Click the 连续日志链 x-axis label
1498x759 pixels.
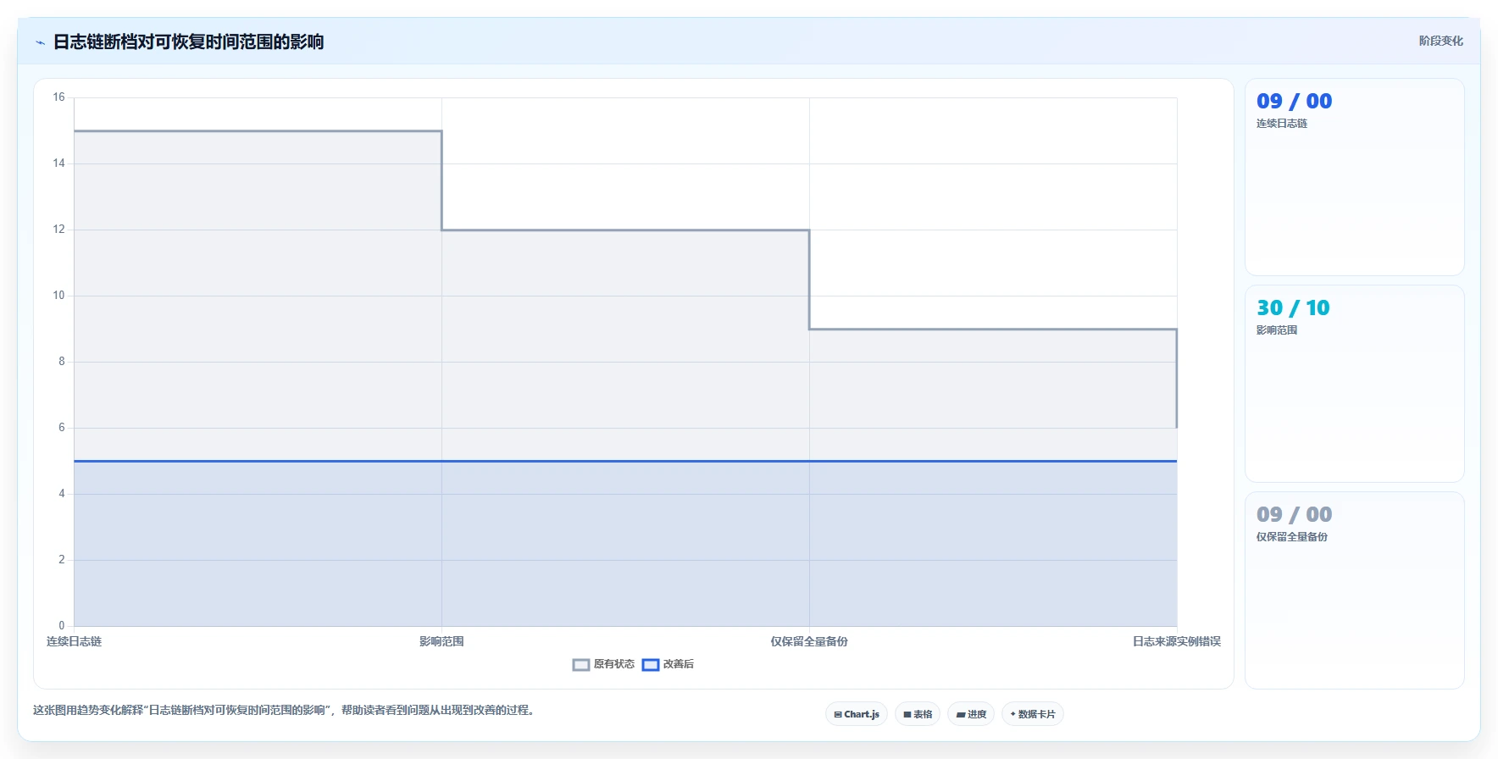pos(74,641)
